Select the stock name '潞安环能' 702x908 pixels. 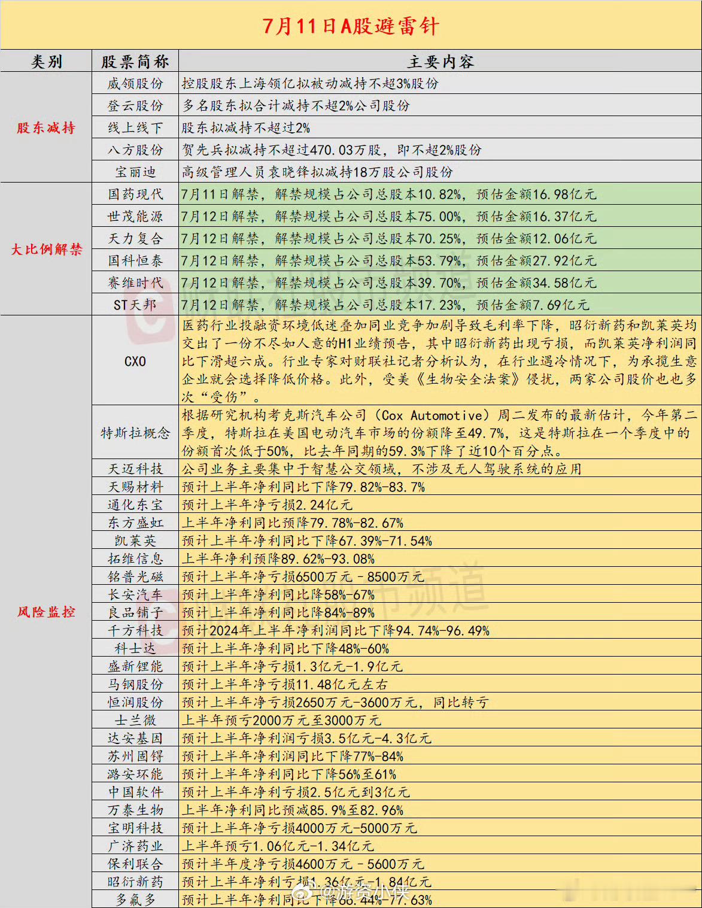tap(135, 774)
